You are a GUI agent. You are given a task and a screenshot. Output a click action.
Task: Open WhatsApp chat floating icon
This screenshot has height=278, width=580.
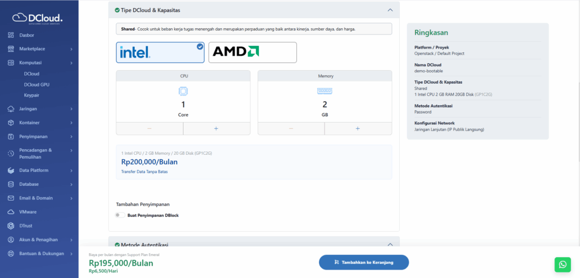coord(562,264)
